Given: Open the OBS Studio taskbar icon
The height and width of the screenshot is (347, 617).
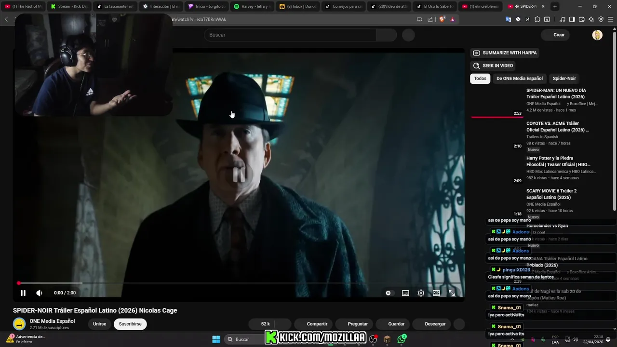Looking at the screenshot, I should point(373,339).
